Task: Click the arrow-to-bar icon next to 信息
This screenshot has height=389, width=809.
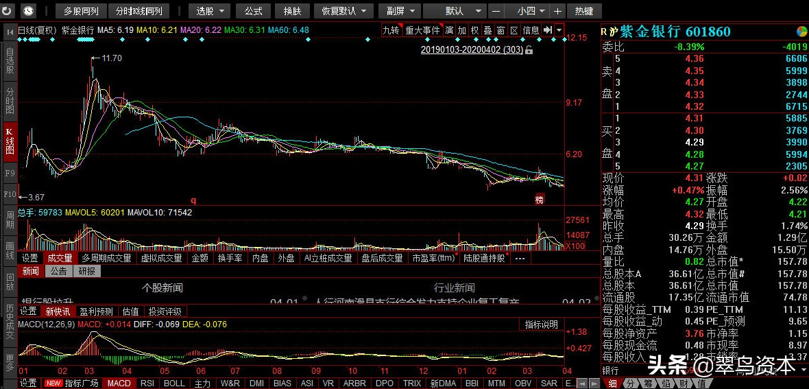Action: coord(548,30)
